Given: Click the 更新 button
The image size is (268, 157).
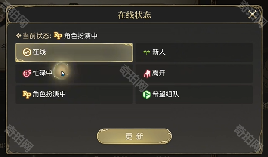Looking at the screenshot, I should tap(134, 136).
